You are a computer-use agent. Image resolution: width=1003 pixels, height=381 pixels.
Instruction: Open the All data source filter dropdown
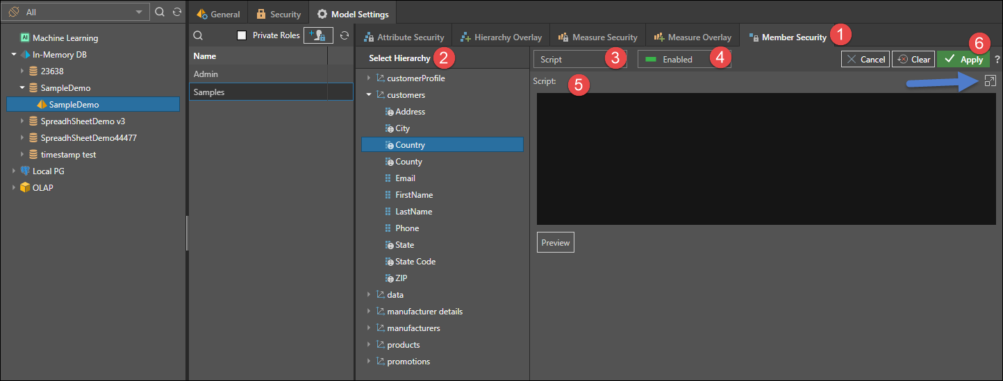tap(76, 12)
